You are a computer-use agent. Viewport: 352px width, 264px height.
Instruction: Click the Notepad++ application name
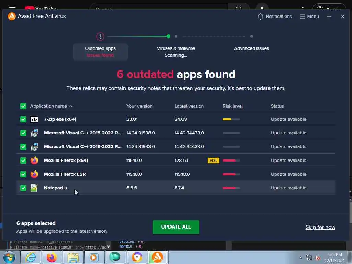[x=56, y=188]
